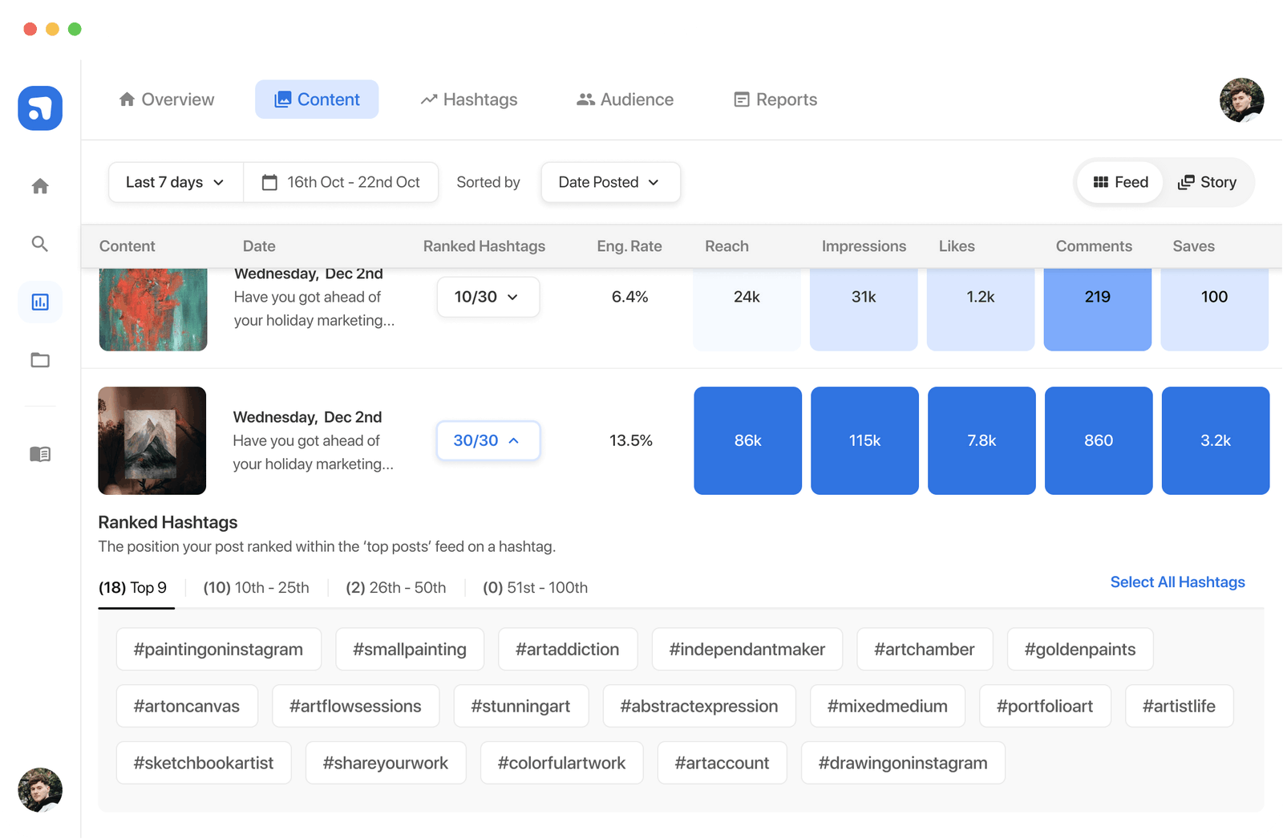The width and height of the screenshot is (1283, 839).
Task: Open the Reports tab
Action: click(774, 99)
